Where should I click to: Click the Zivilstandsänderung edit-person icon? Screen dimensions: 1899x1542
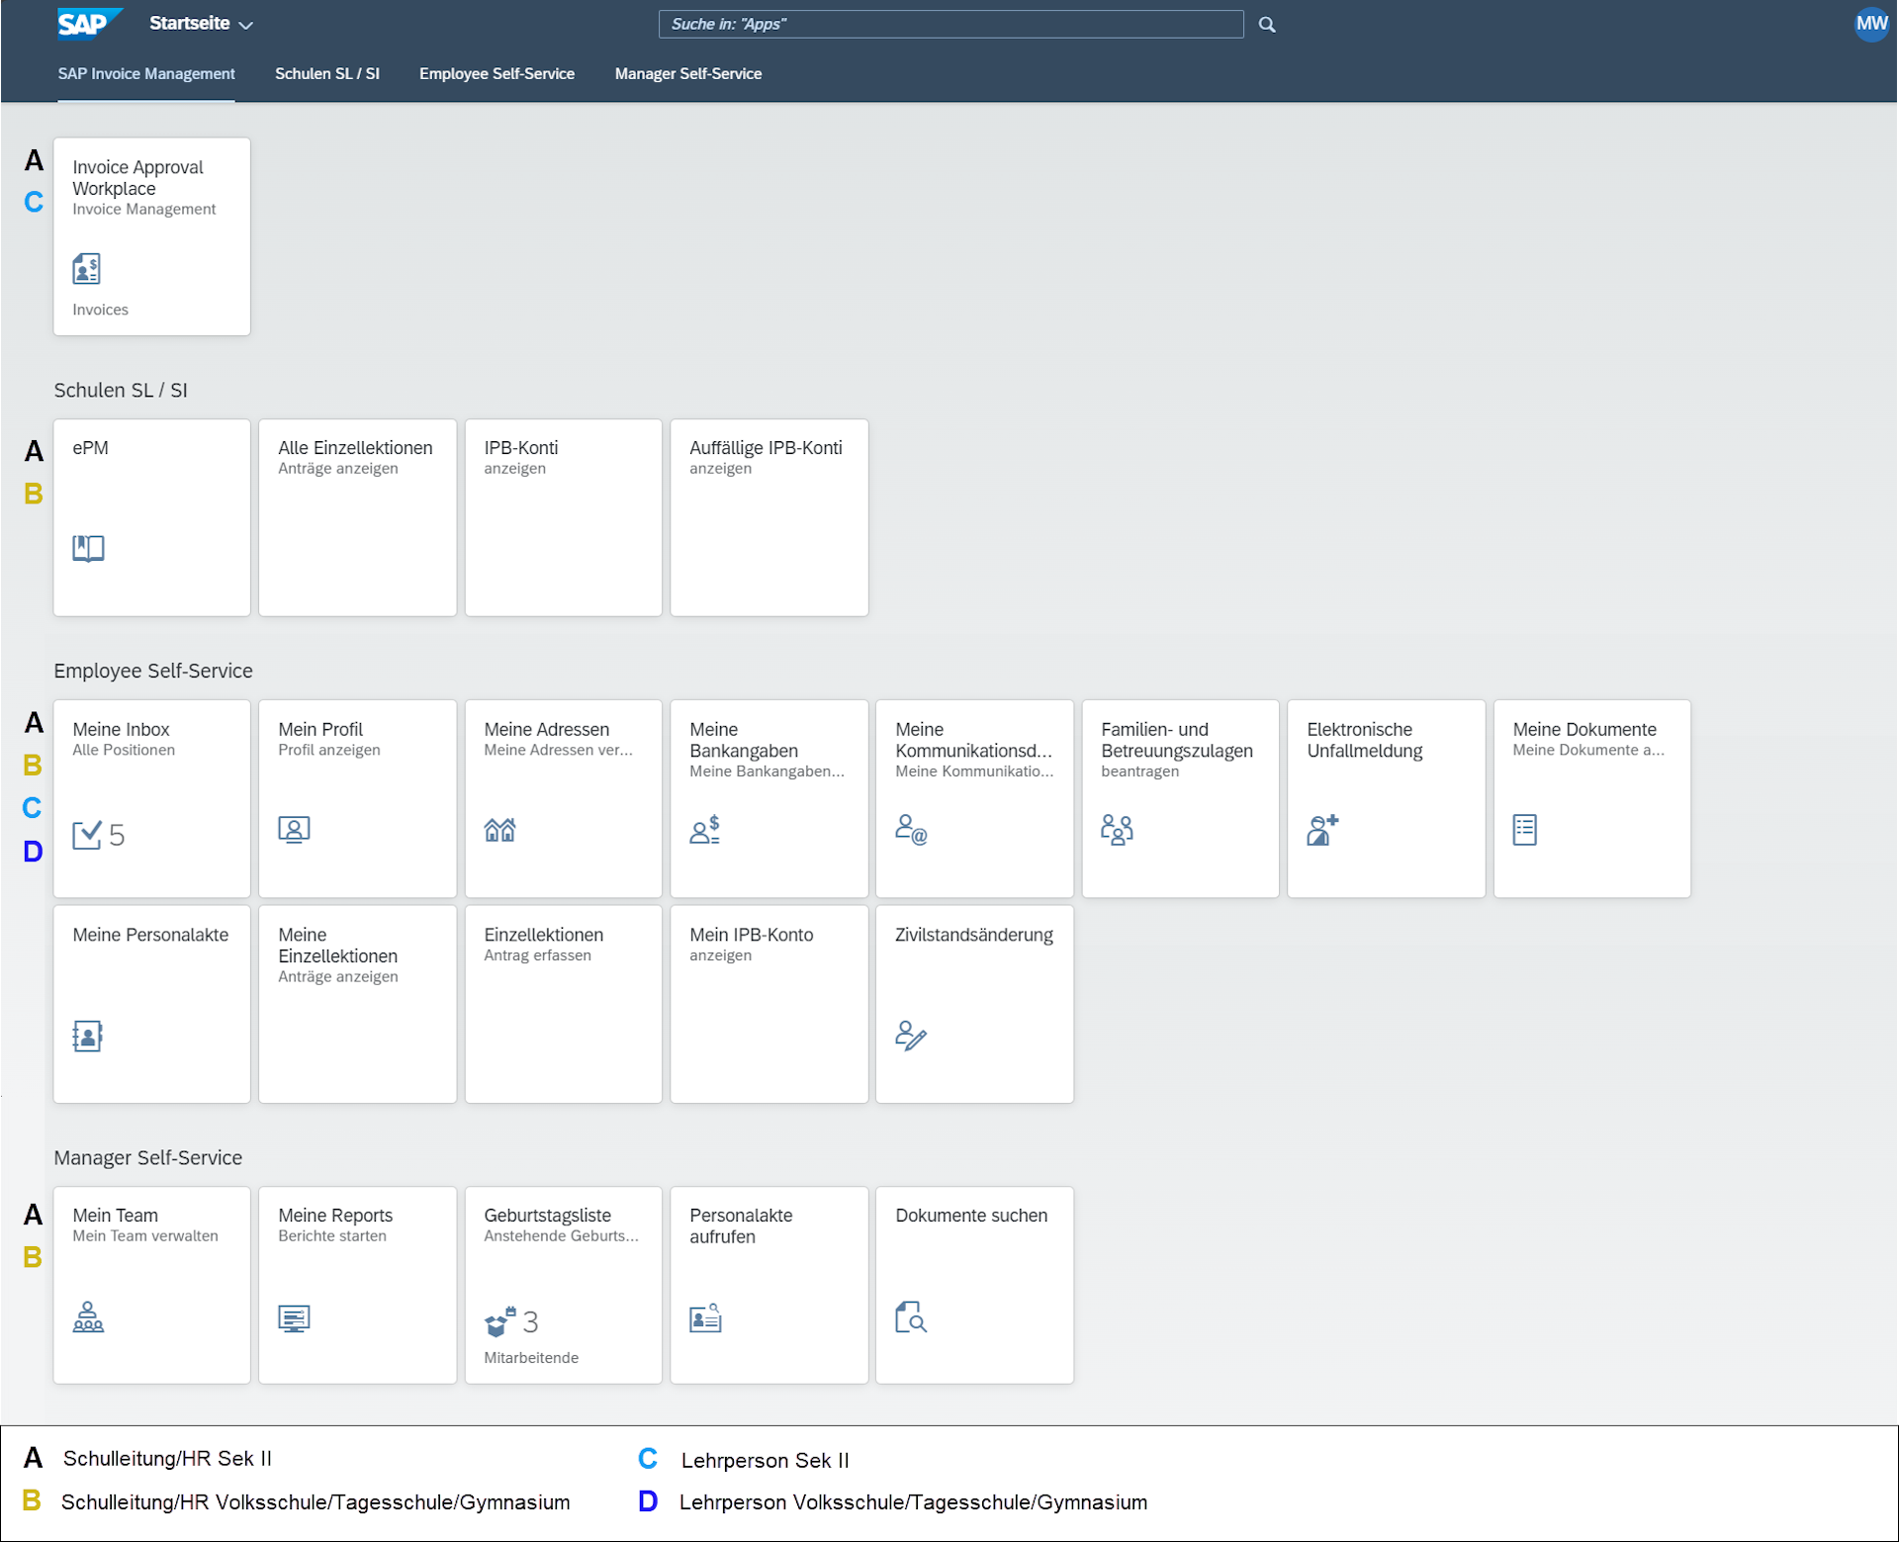[x=910, y=1036]
